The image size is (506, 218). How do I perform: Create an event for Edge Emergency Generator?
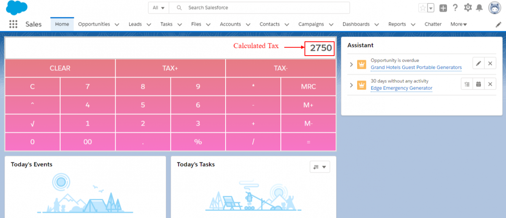[479, 84]
